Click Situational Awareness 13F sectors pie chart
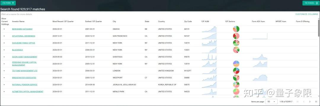The width and height of the screenshot is (320, 106). point(236,36)
